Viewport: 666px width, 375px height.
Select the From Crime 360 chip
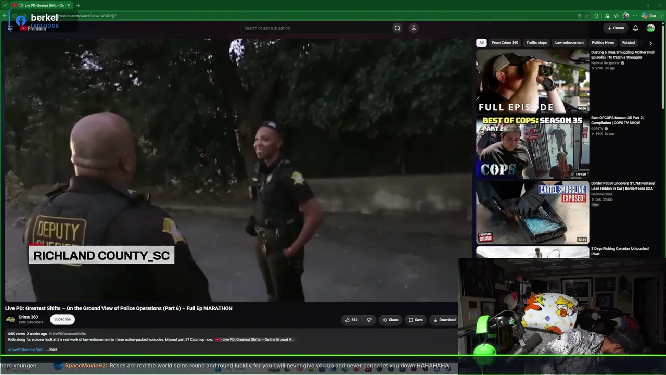pyautogui.click(x=505, y=43)
